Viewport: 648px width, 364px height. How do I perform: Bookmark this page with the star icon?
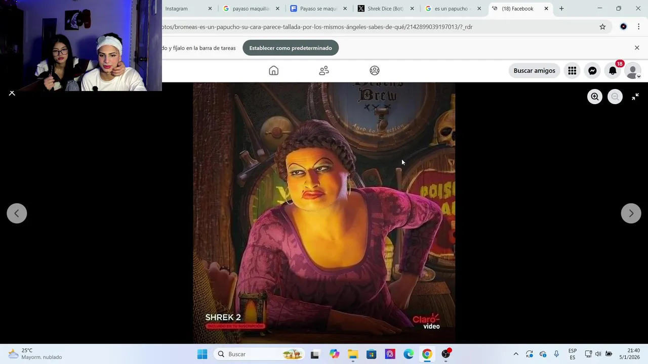(x=602, y=27)
